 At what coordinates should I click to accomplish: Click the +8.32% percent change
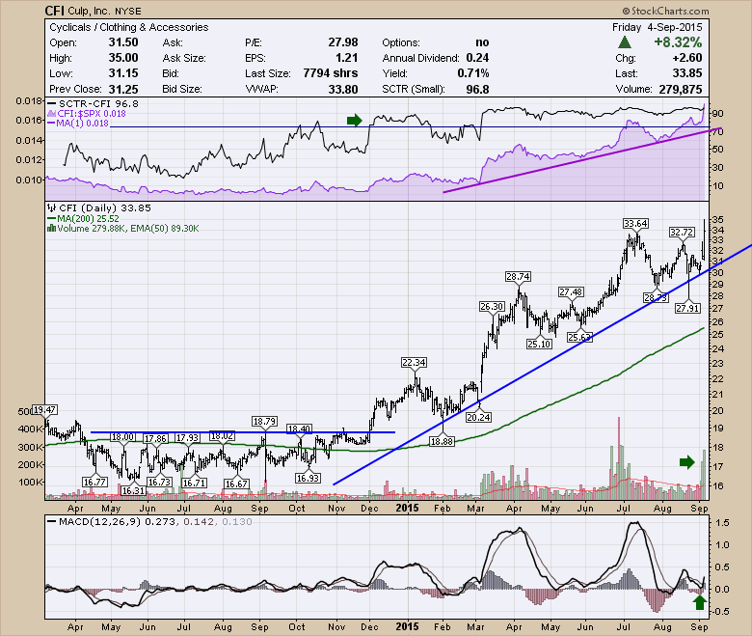point(678,42)
